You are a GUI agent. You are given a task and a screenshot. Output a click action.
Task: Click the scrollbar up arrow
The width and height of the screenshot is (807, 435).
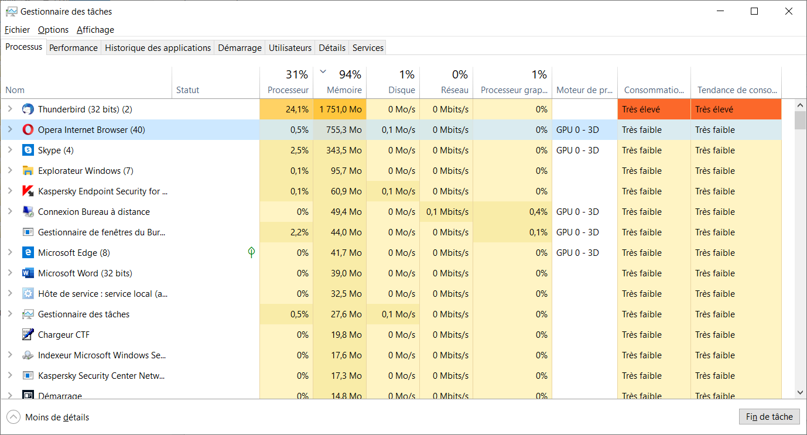point(800,105)
